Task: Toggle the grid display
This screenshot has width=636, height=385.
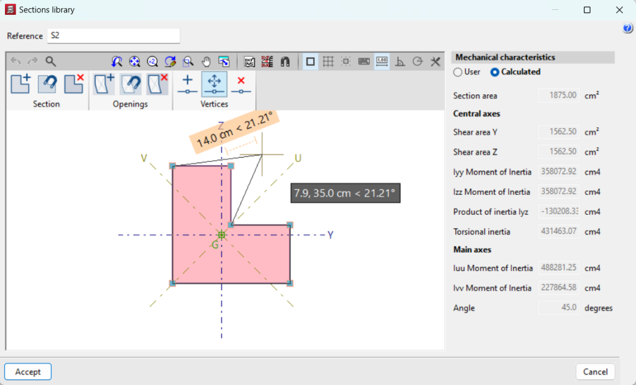Action: (329, 61)
